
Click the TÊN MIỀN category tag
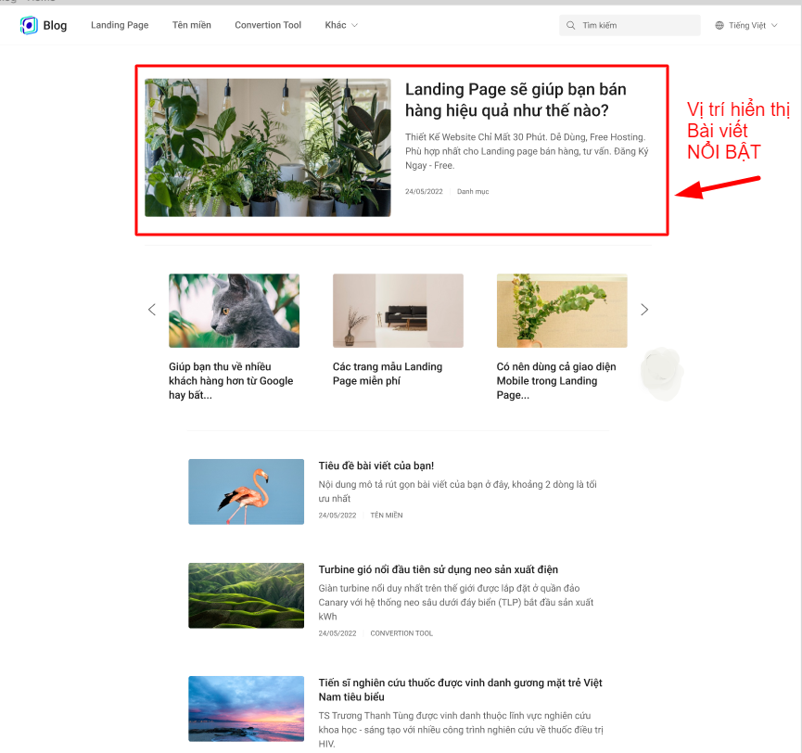click(387, 515)
